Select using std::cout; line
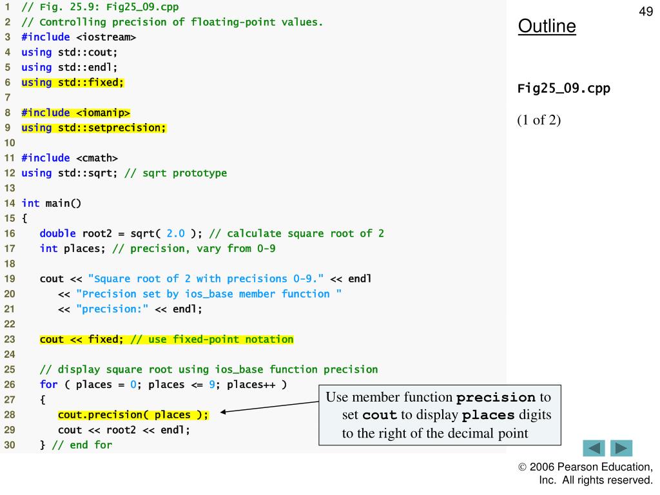Image resolution: width=660 pixels, height=495 pixels. click(70, 52)
